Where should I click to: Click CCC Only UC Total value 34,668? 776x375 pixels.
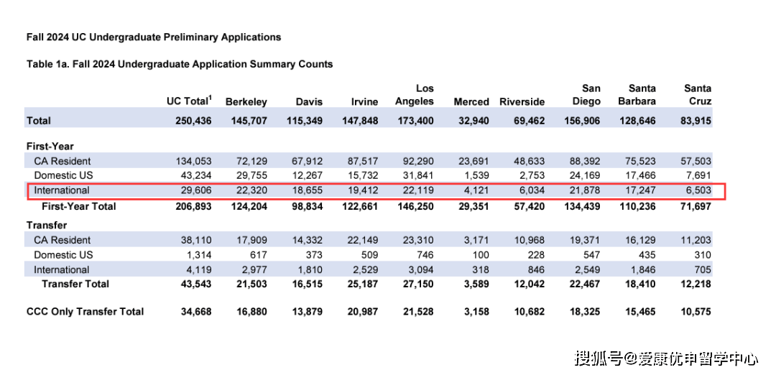point(195,312)
